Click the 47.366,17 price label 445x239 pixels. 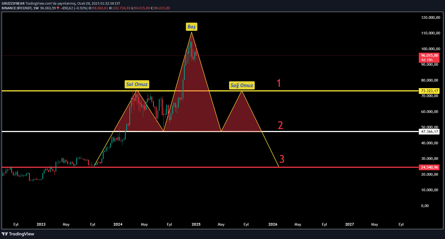(x=430, y=132)
